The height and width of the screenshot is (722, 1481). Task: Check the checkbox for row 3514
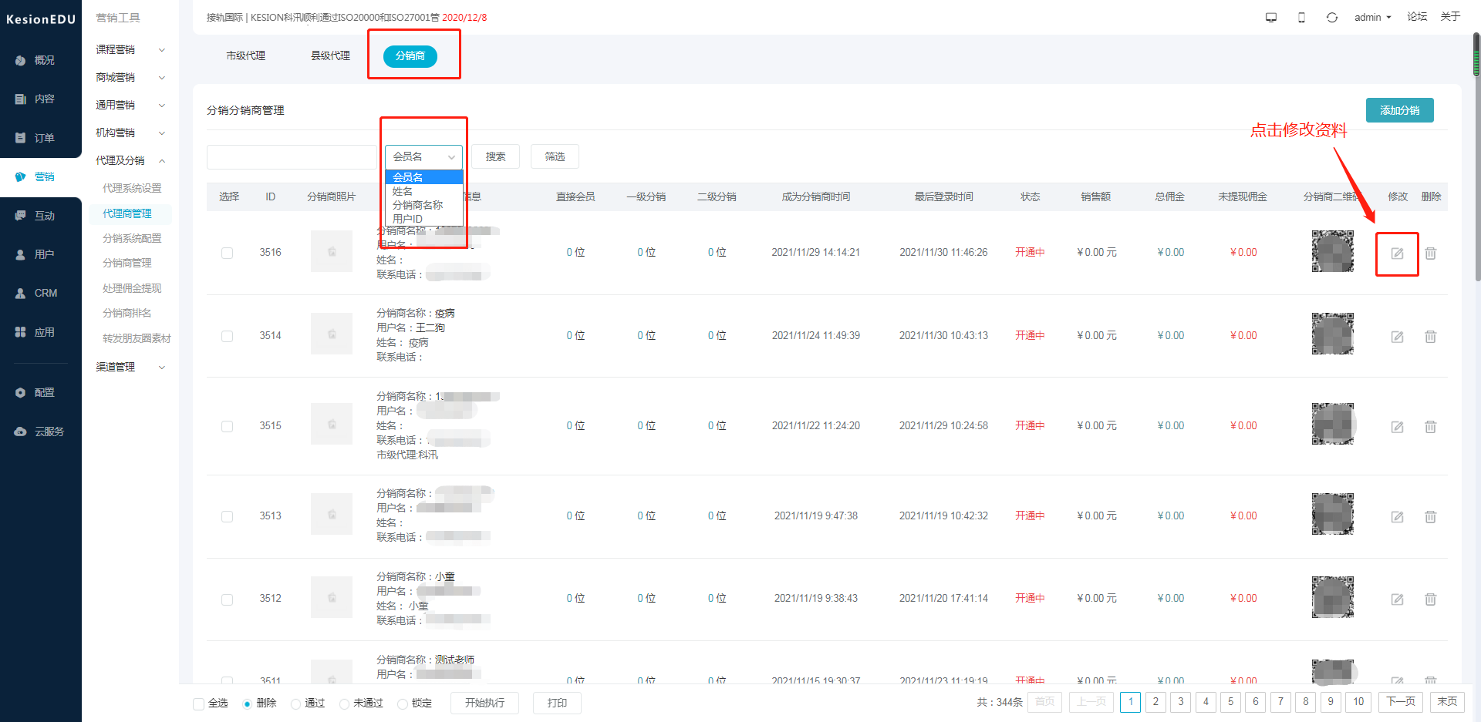coord(227,336)
